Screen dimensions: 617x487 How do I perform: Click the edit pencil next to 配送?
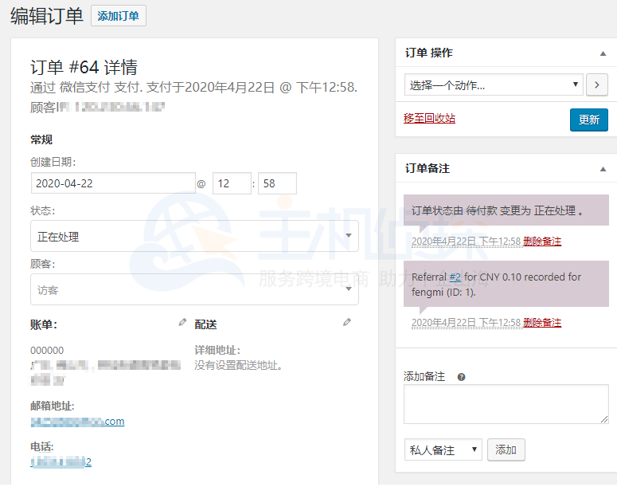pyautogui.click(x=346, y=322)
